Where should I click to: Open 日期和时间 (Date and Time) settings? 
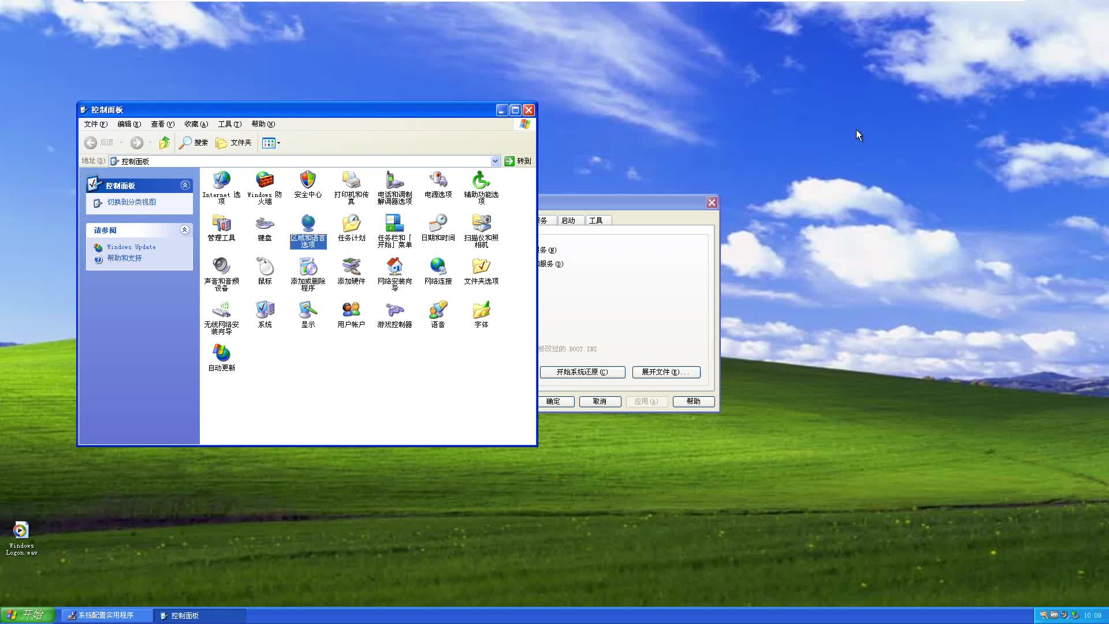pos(438,225)
